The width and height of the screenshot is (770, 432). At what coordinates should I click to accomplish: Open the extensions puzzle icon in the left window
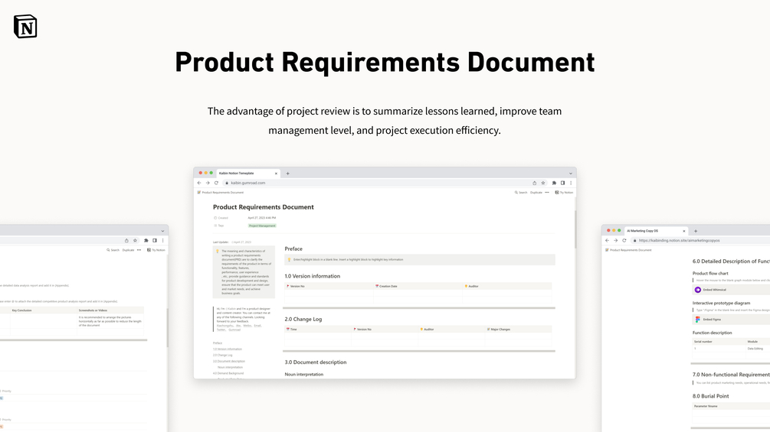pyautogui.click(x=146, y=241)
